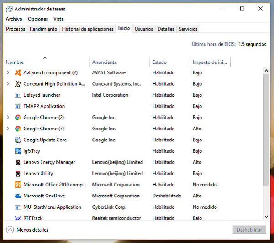This screenshot has width=274, height=243.
Task: Select the Delayed launcher icon
Action: click(18, 95)
